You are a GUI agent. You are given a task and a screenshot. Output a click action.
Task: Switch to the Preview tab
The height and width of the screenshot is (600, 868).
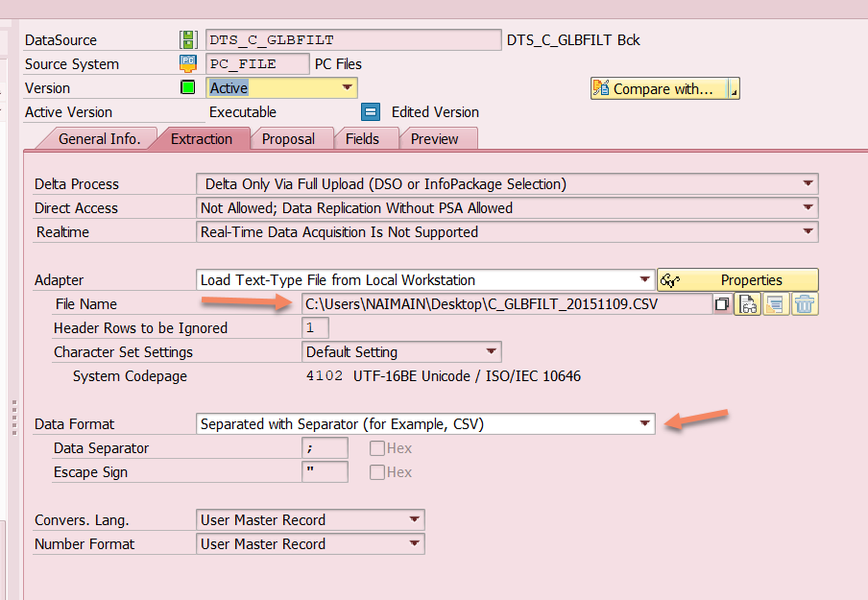tap(434, 139)
